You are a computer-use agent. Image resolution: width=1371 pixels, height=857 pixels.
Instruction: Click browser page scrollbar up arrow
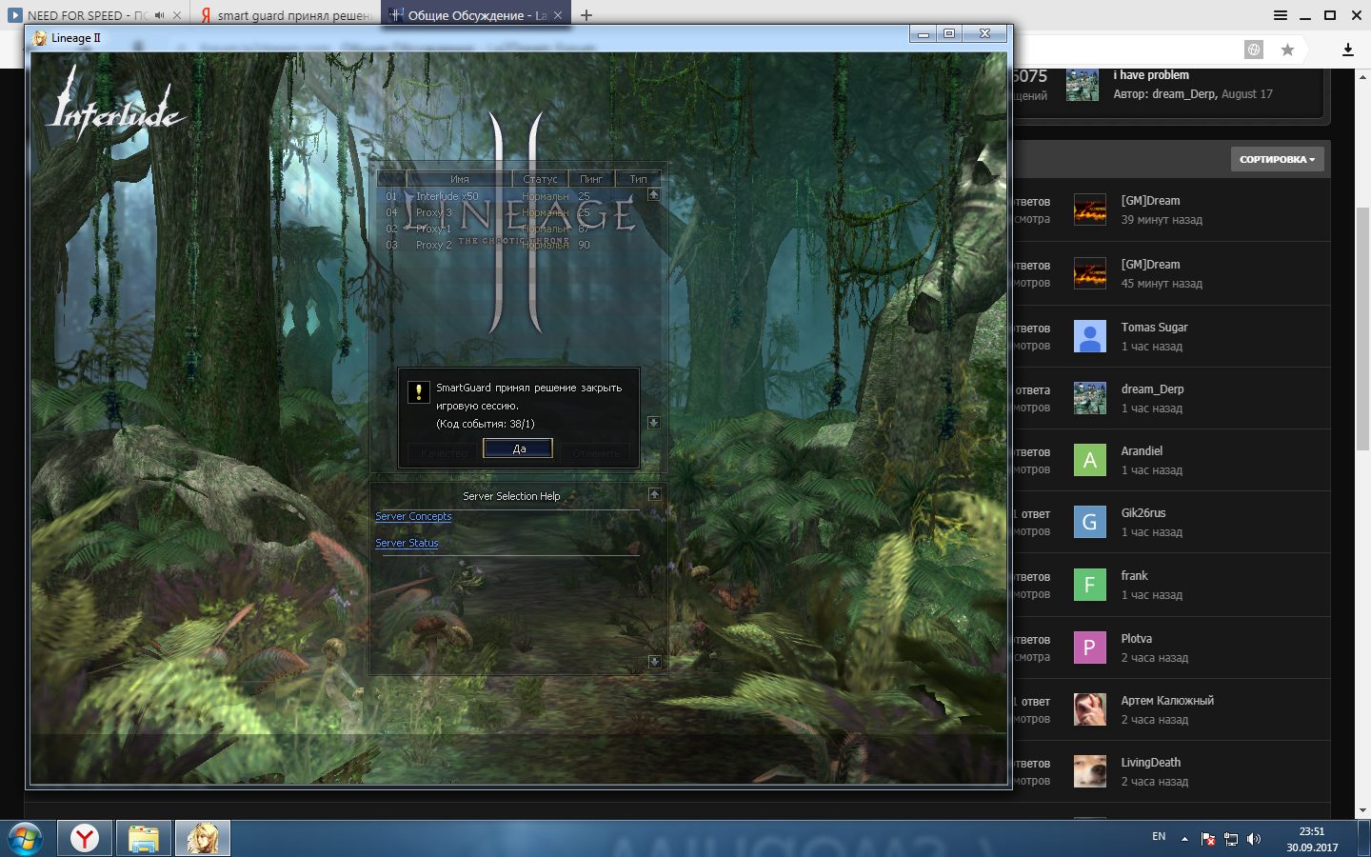[1362, 75]
